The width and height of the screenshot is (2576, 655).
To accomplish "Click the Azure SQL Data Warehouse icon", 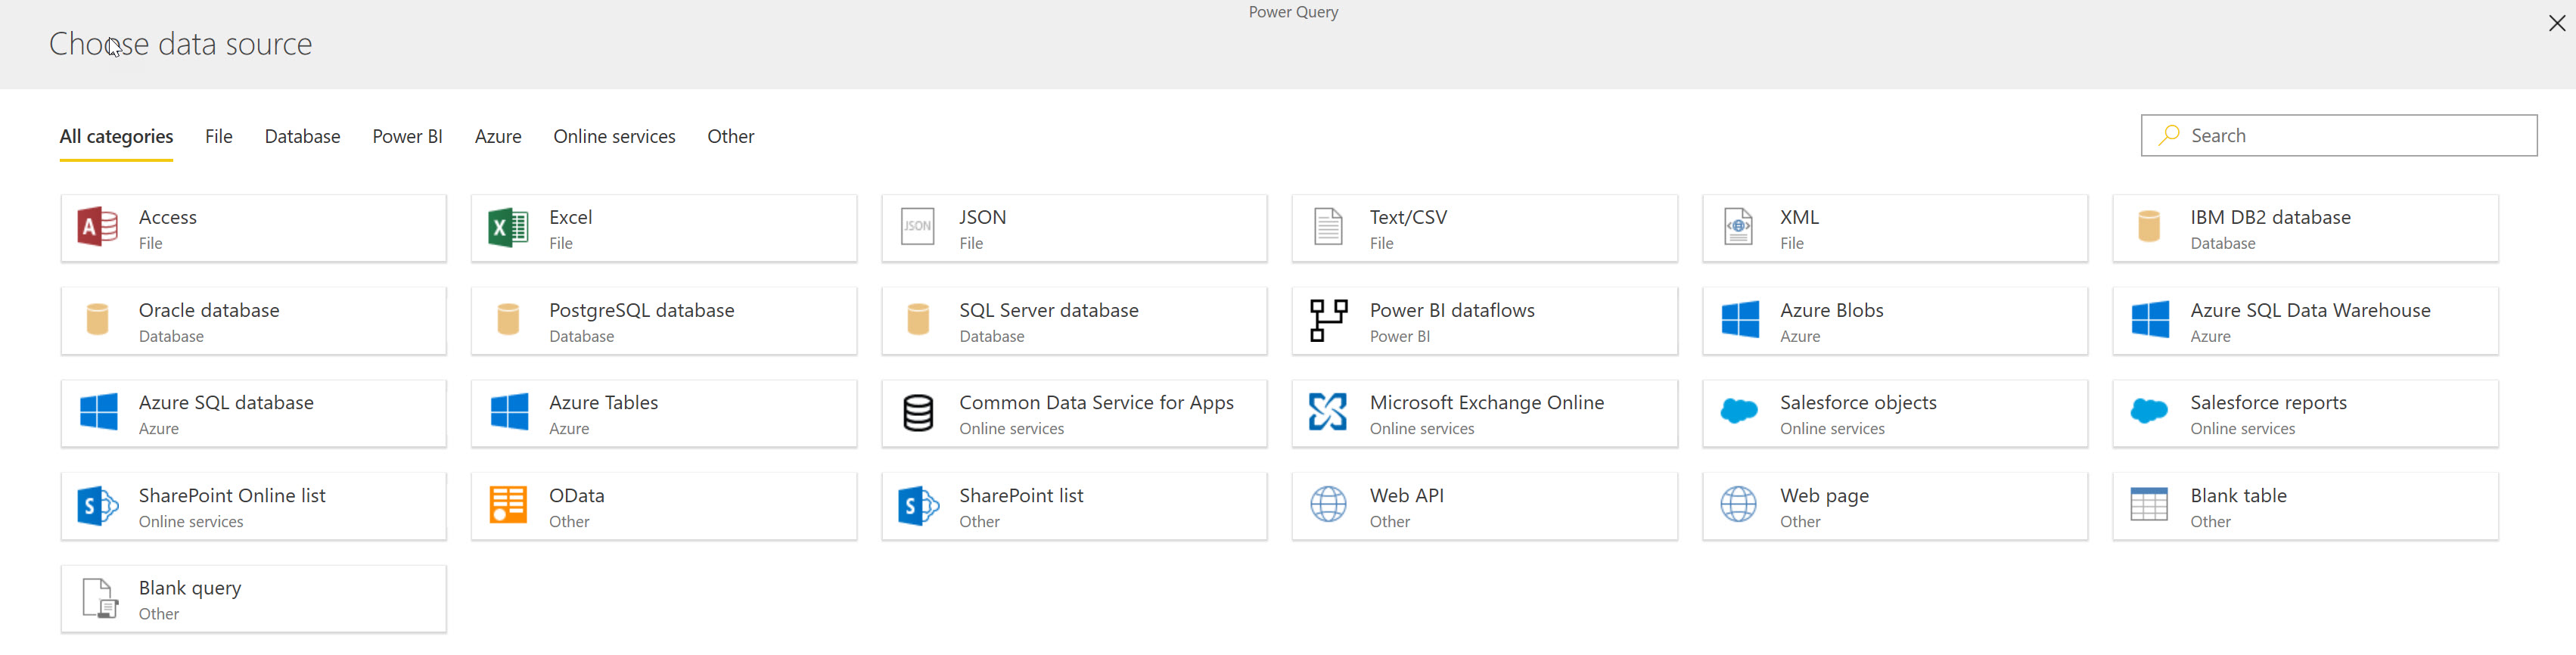I will pos(2150,320).
